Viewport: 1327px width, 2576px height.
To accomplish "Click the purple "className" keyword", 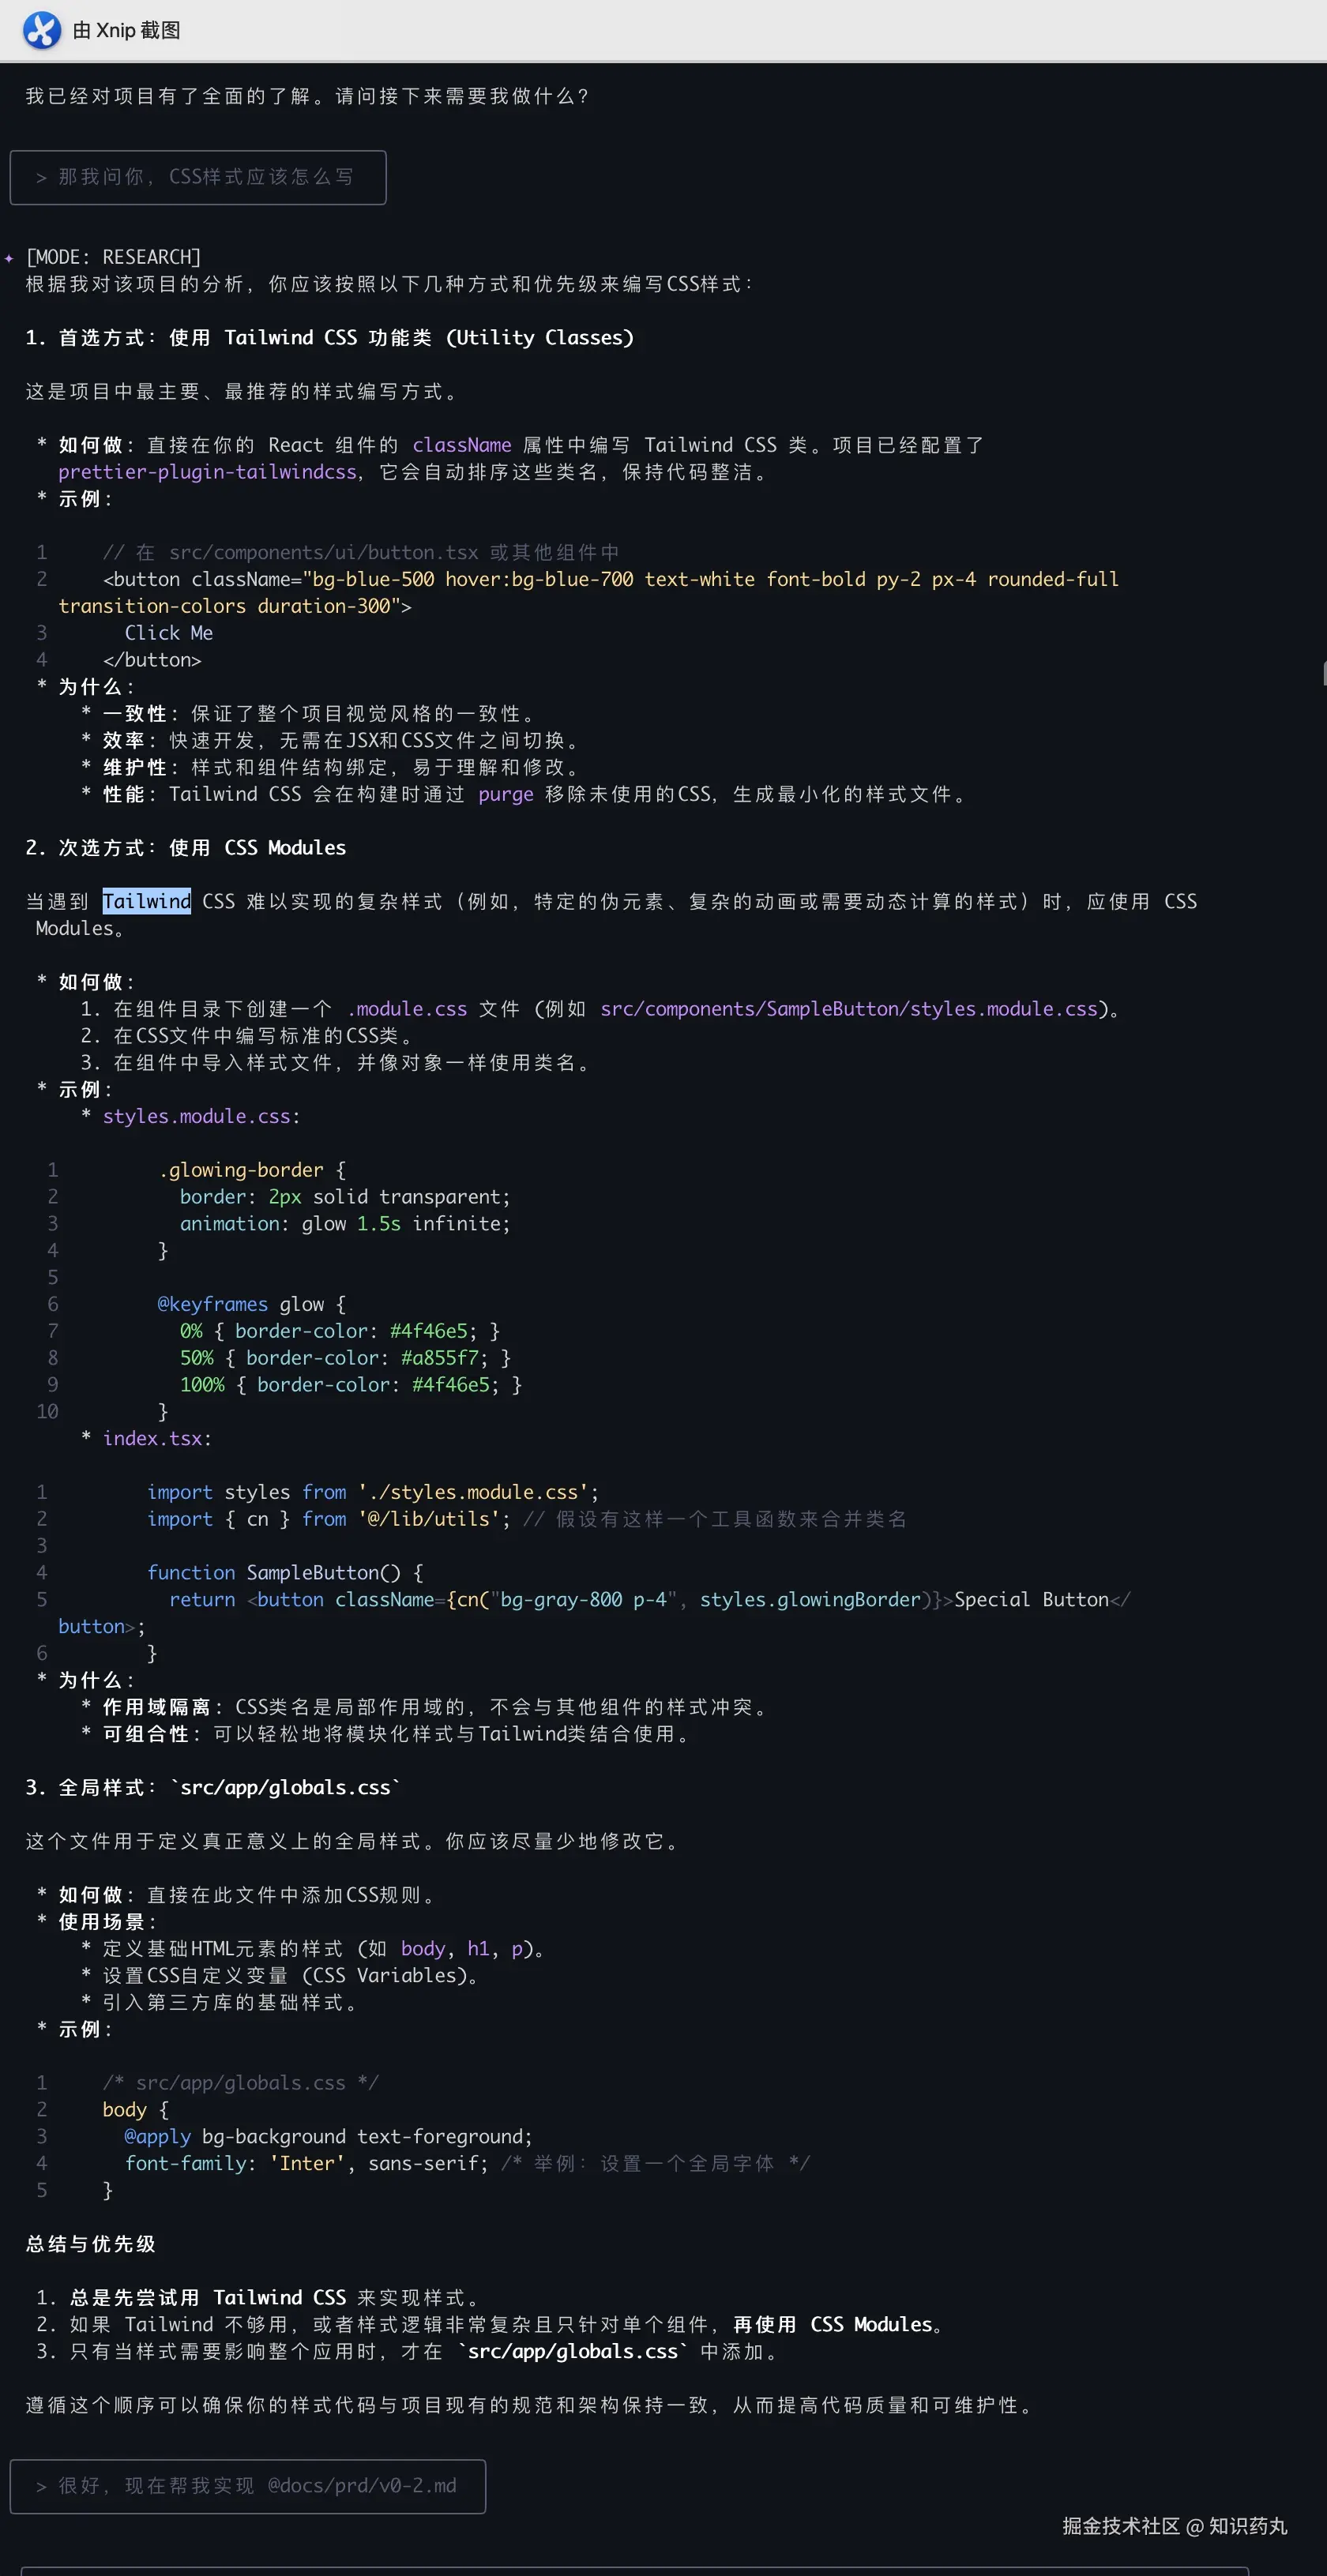I will click(461, 445).
